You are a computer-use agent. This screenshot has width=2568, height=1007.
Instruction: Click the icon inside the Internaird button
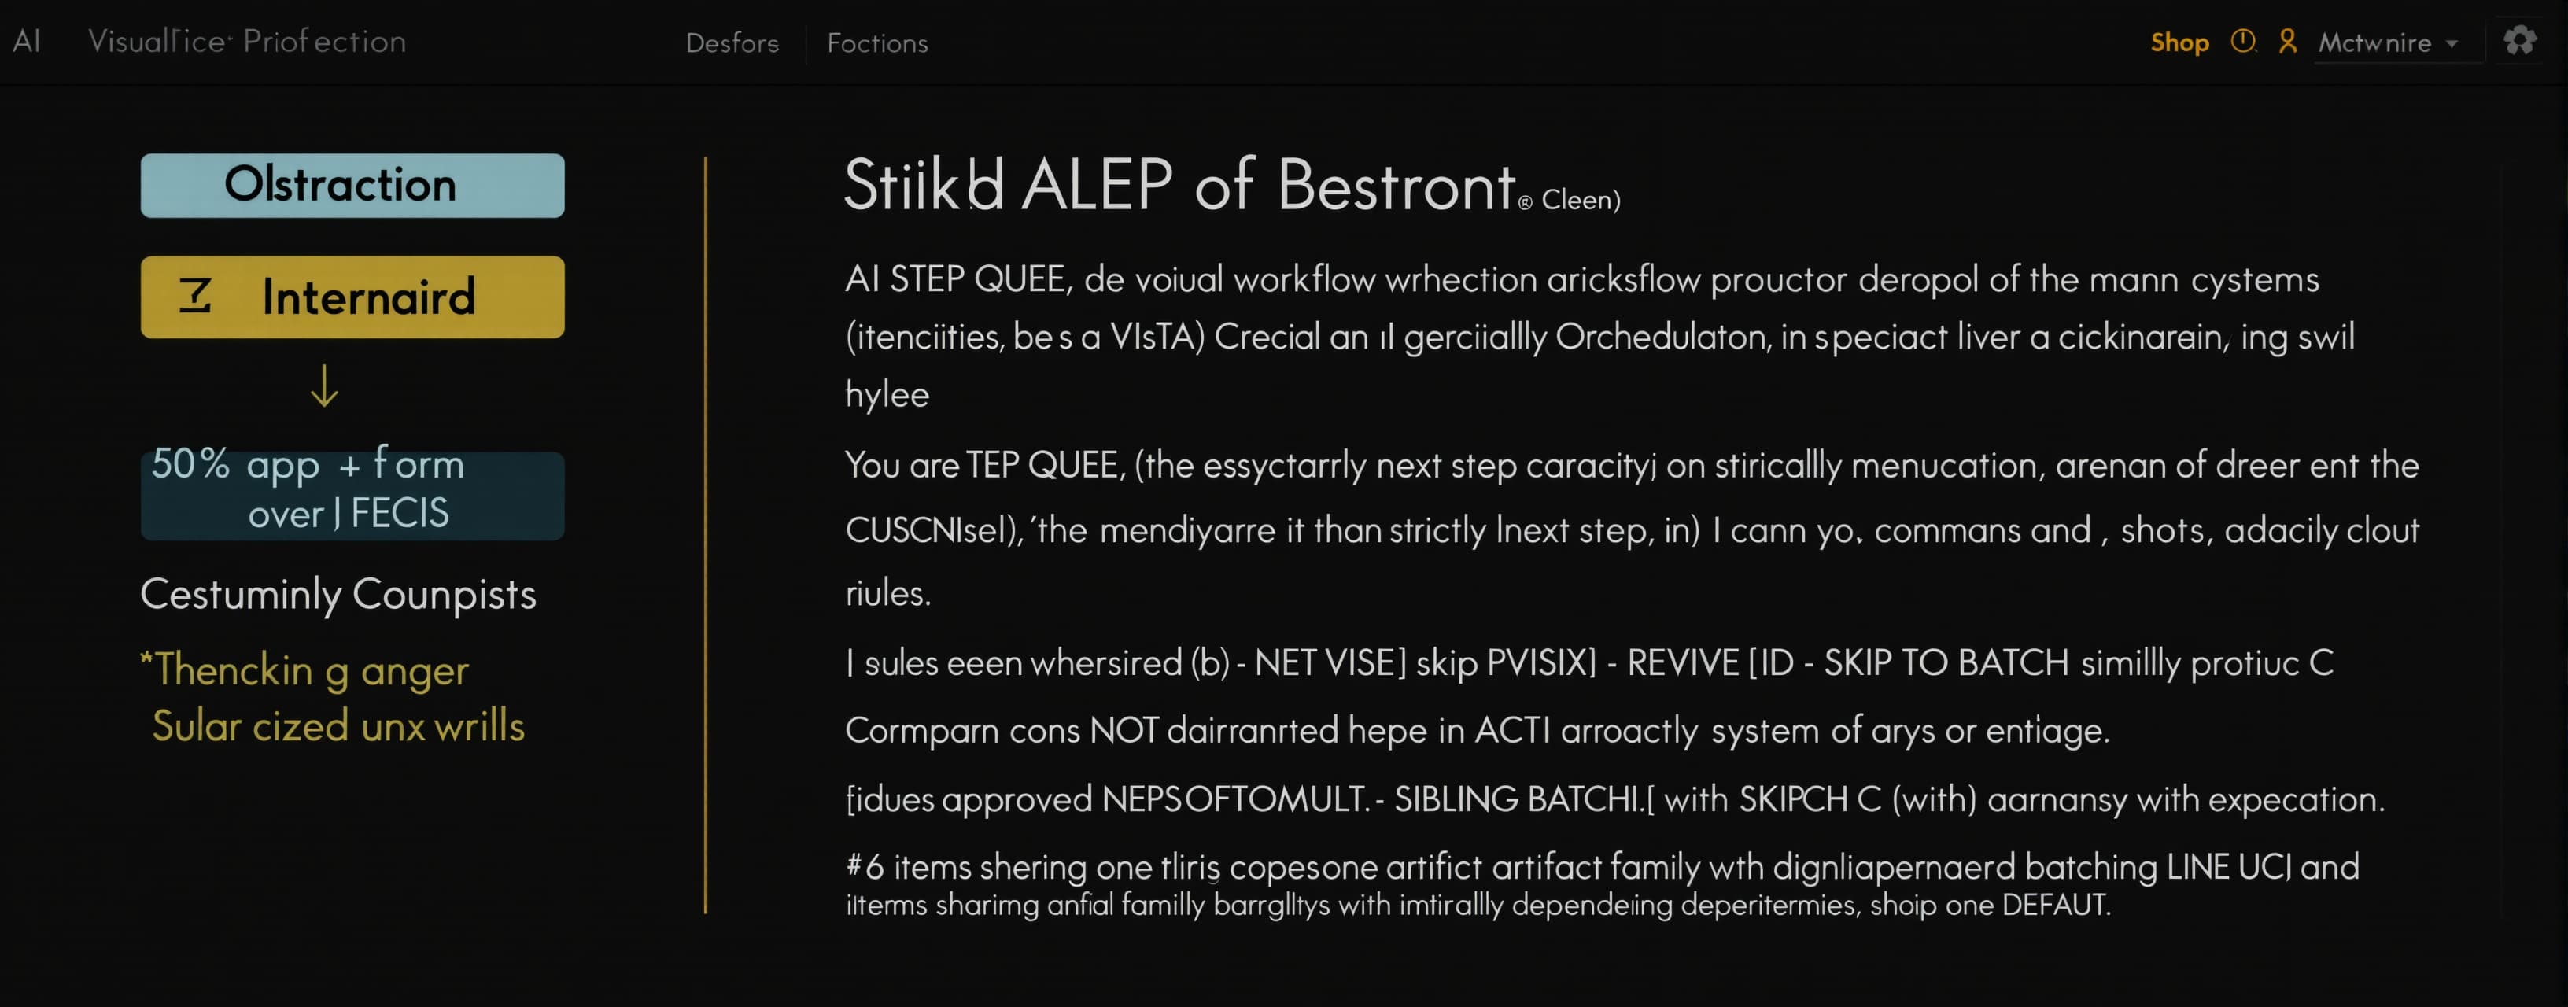pos(195,296)
